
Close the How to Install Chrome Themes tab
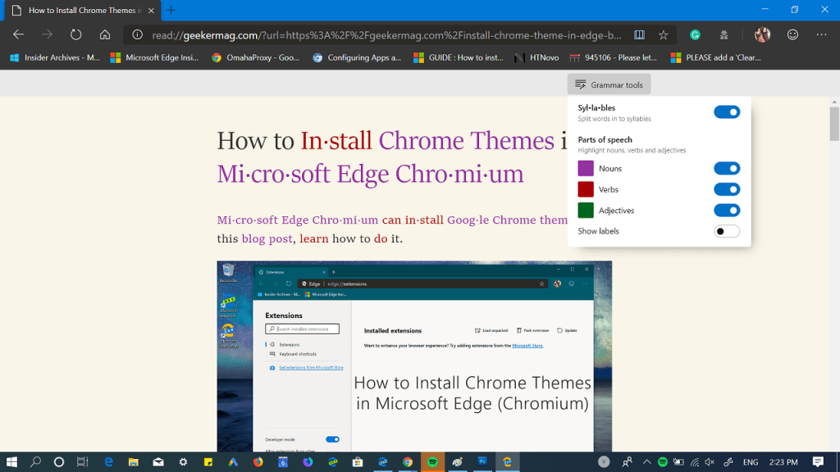(x=151, y=10)
